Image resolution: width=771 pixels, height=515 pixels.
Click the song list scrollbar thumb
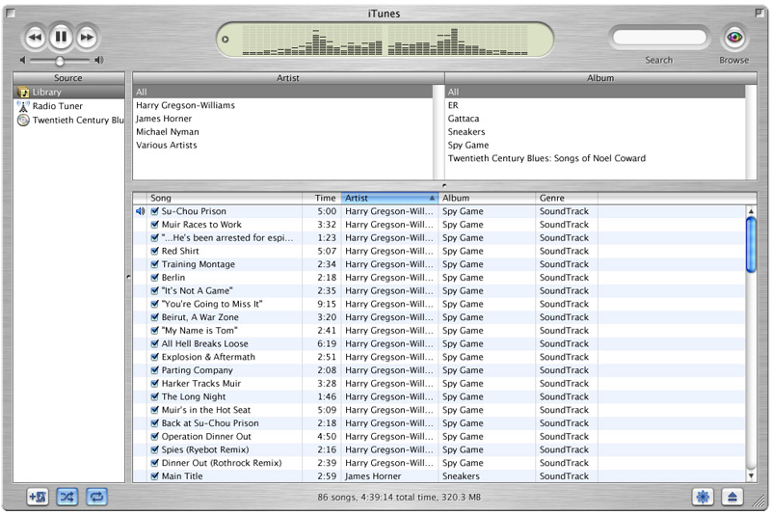point(751,244)
